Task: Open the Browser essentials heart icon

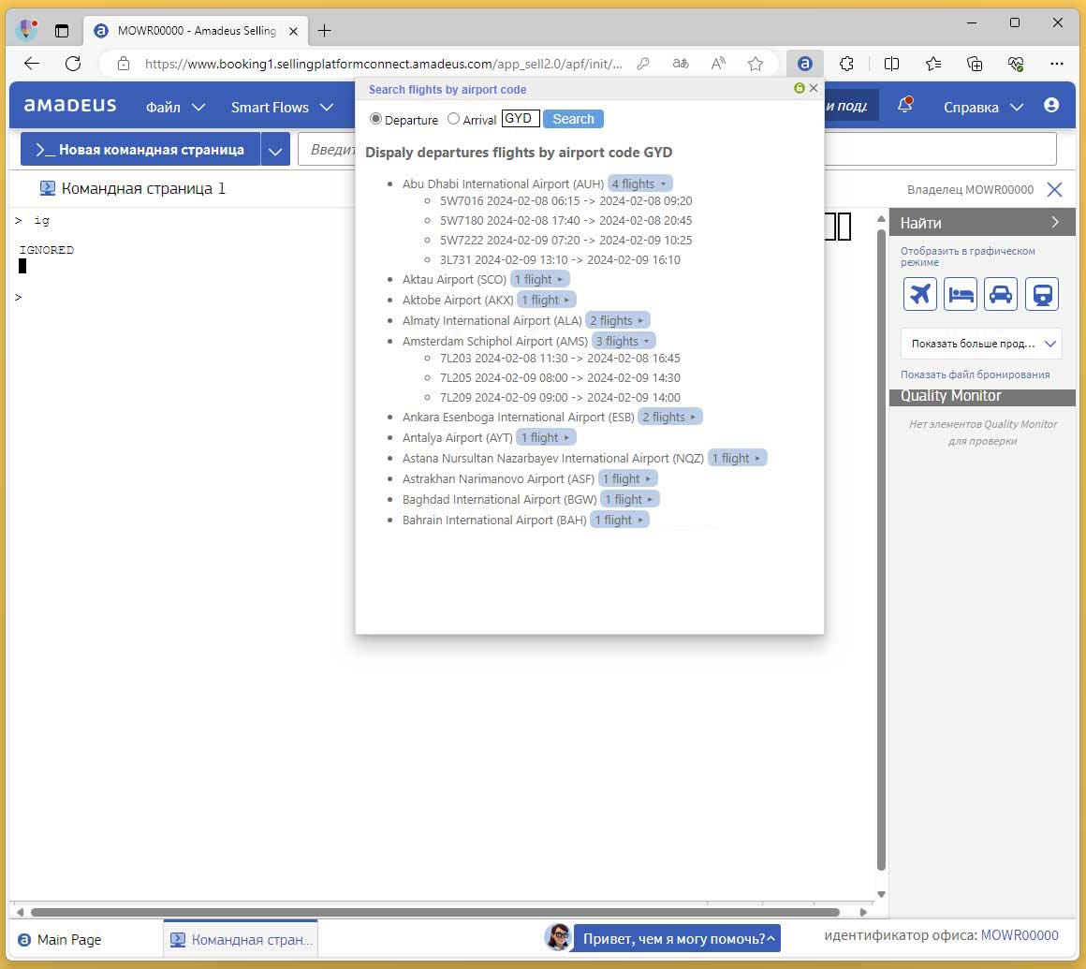Action: click(1016, 64)
